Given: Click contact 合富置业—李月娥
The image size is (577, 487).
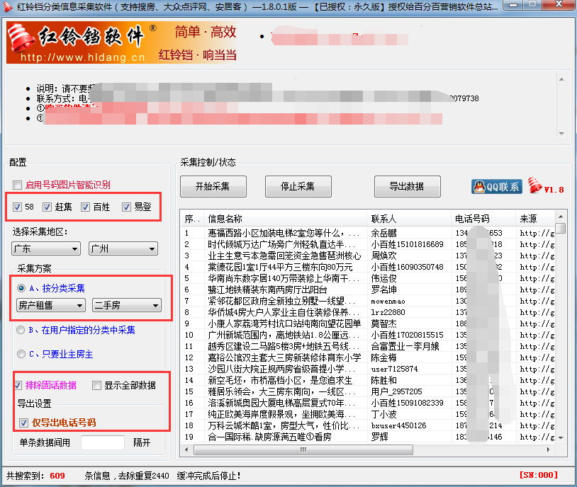Looking at the screenshot, I should [405, 347].
